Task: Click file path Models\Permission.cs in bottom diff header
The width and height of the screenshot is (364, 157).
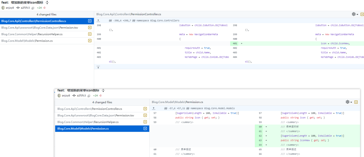Action: (x=177, y=102)
